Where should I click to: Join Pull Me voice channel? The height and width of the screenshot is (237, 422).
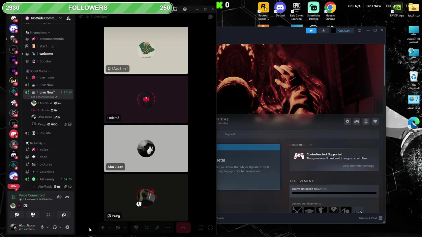(x=48, y=133)
